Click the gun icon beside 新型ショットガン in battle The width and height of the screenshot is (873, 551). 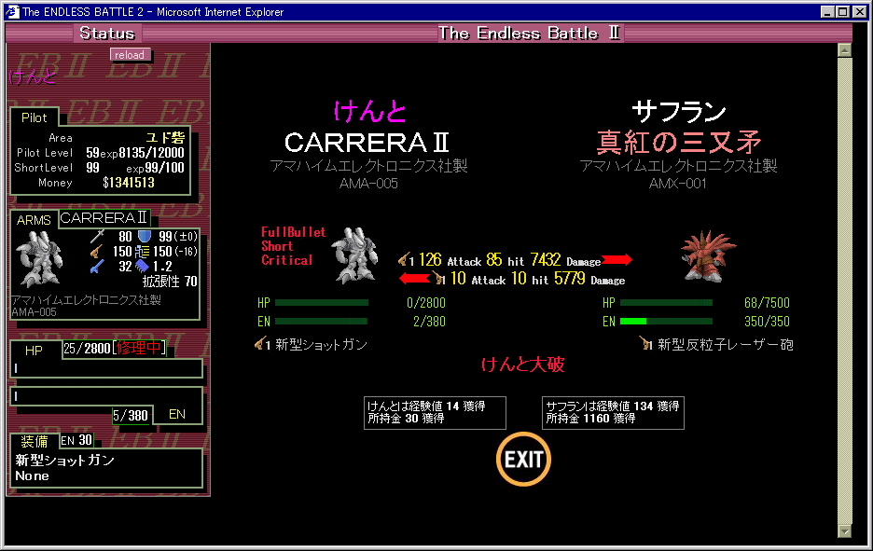(261, 345)
